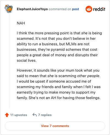This screenshot has width=110, height=135.
Task: Click the "View 7 comments" button
Action: 55,126
